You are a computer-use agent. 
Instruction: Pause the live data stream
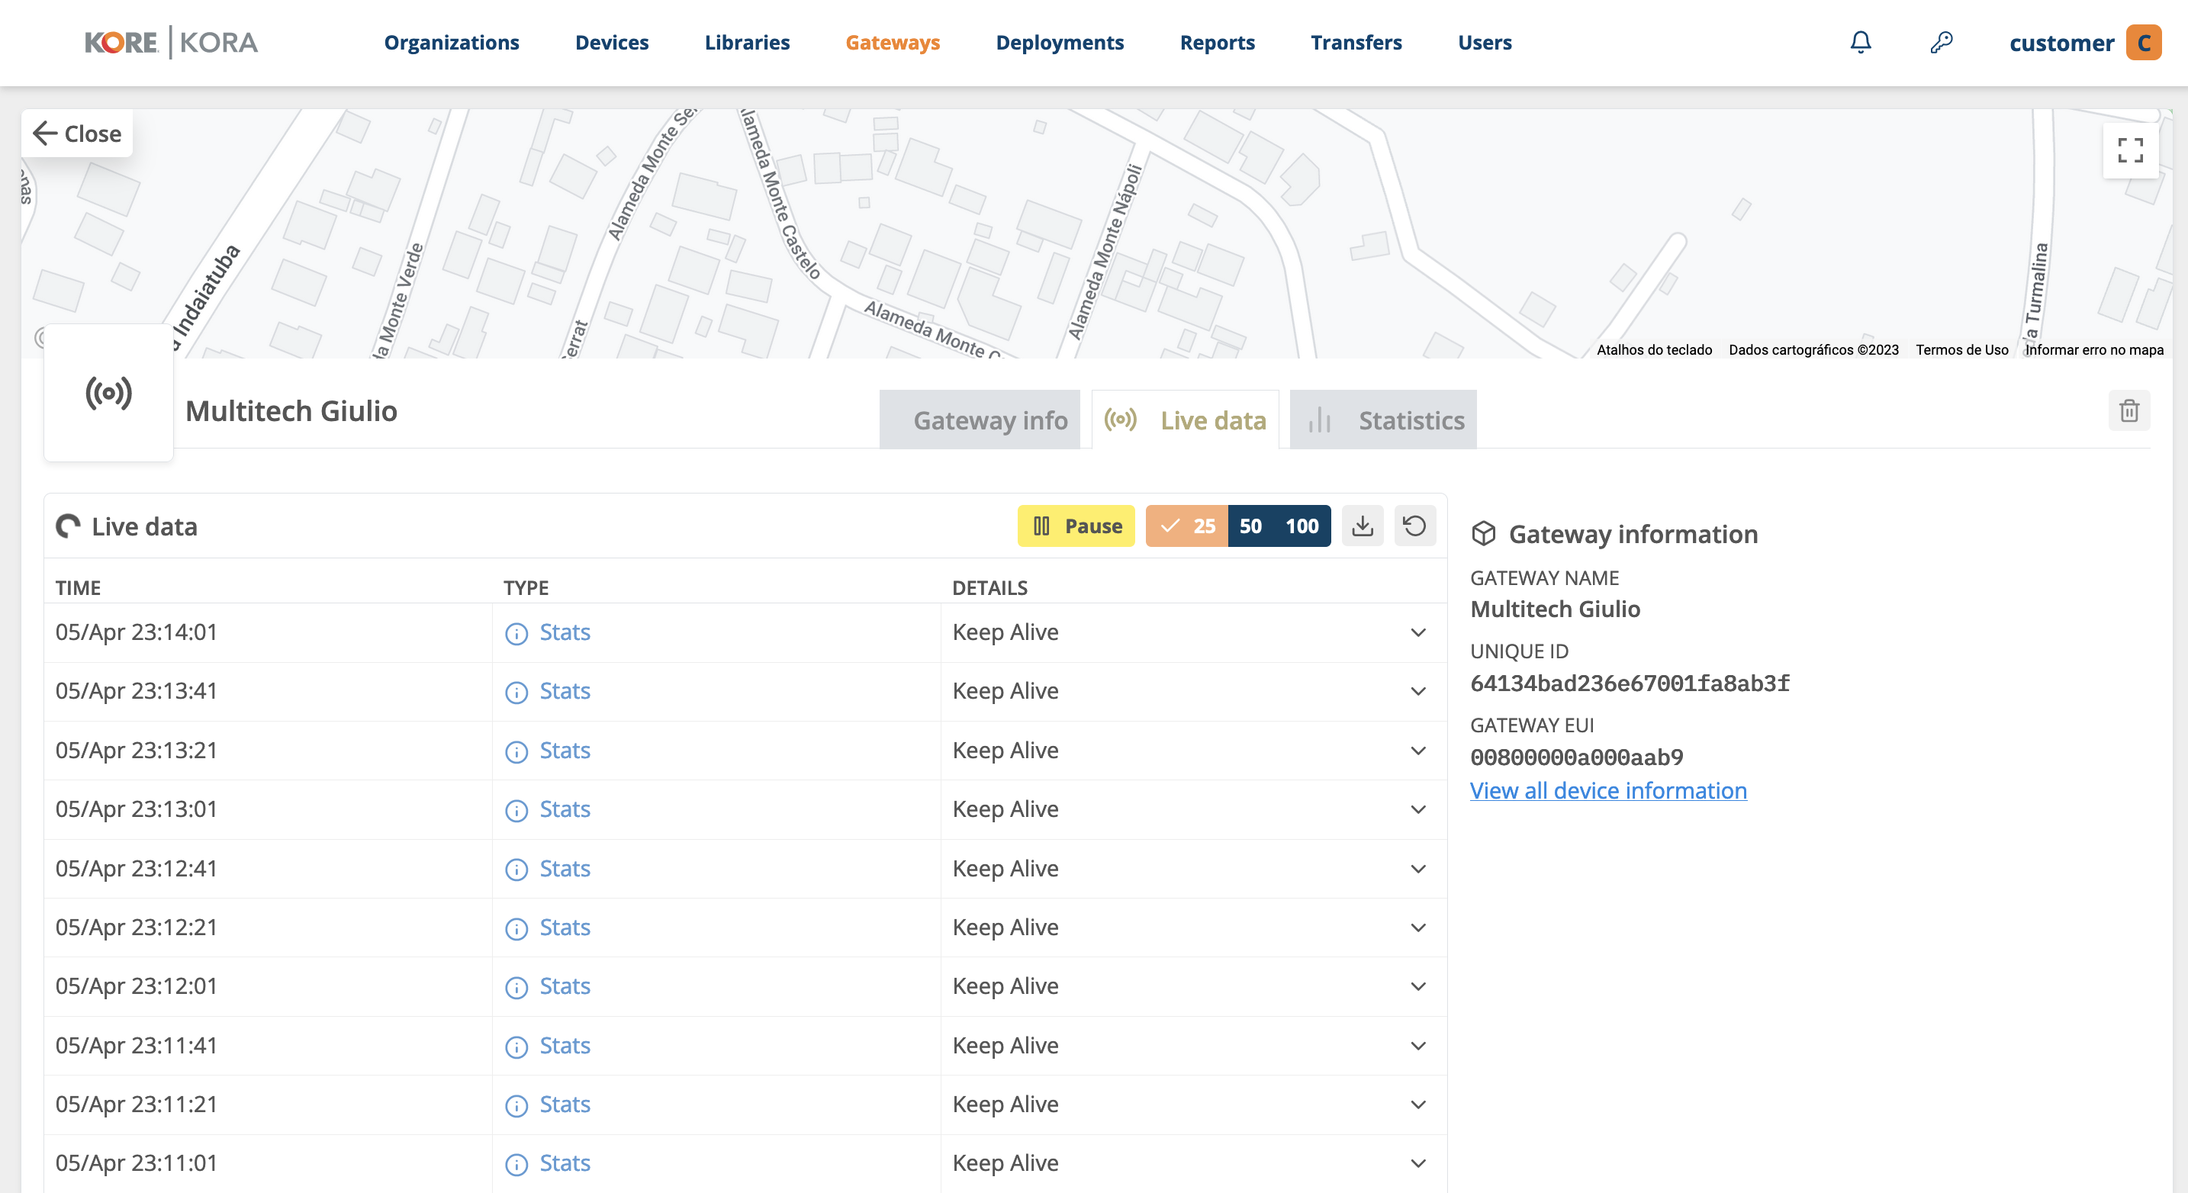[x=1076, y=526]
